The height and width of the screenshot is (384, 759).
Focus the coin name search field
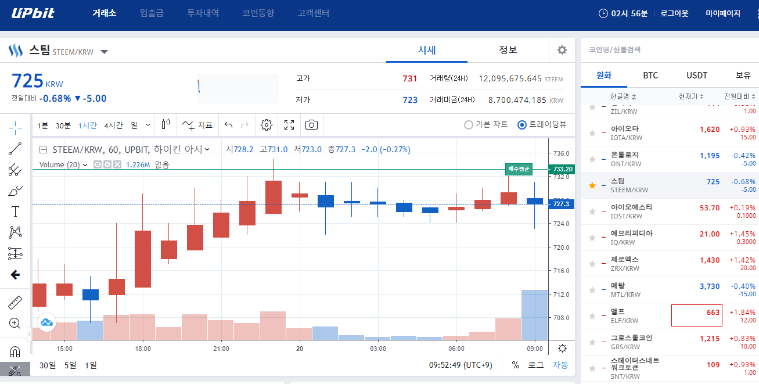[x=670, y=50]
